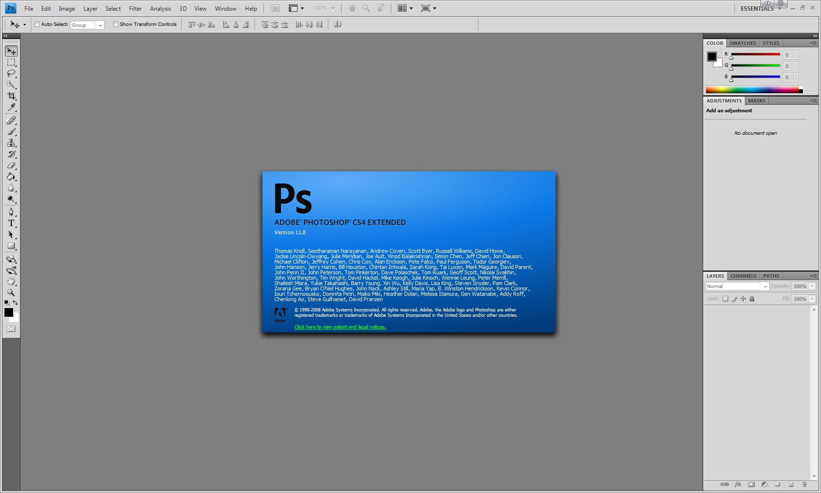Select the Dodge tool

[11, 199]
